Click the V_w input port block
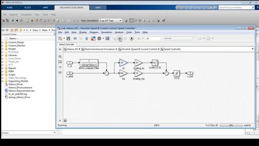The image size is (259, 146). point(70,63)
